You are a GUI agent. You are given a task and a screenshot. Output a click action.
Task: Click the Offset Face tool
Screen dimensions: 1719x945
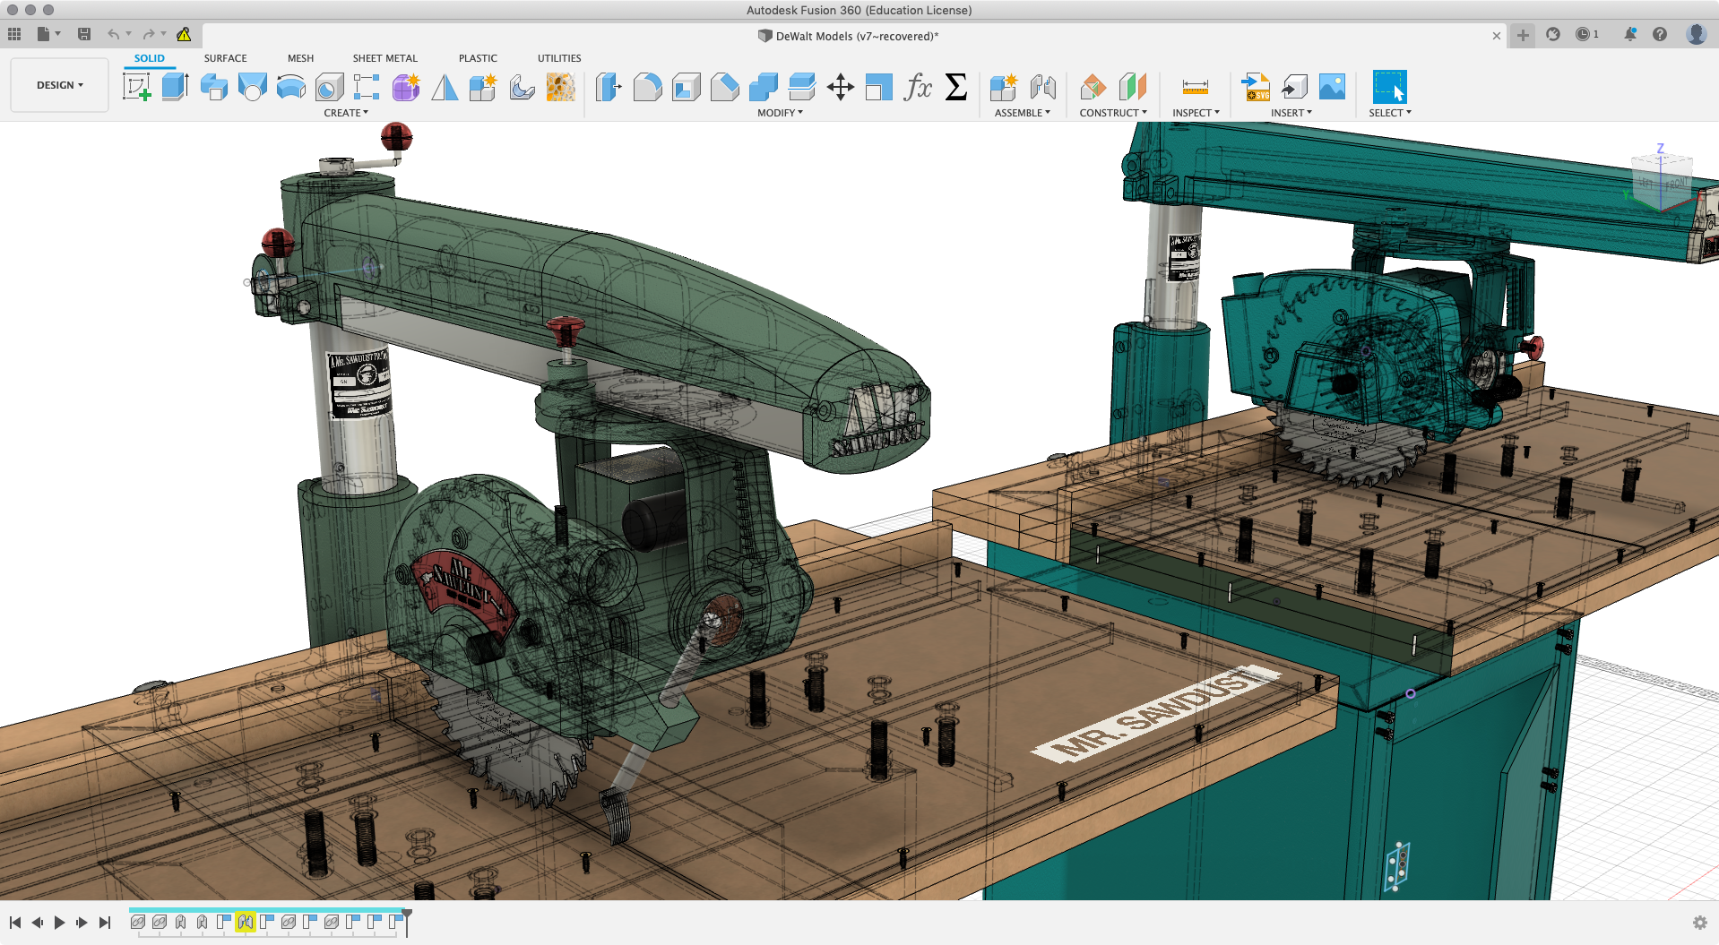coord(801,87)
